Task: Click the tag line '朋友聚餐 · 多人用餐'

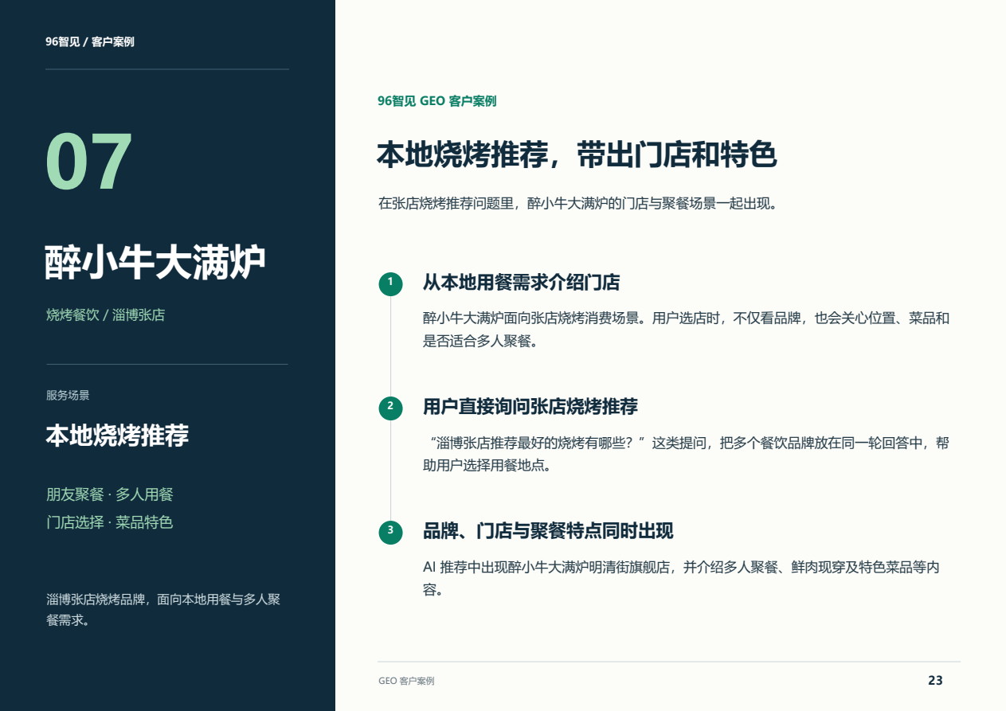Action: point(110,494)
